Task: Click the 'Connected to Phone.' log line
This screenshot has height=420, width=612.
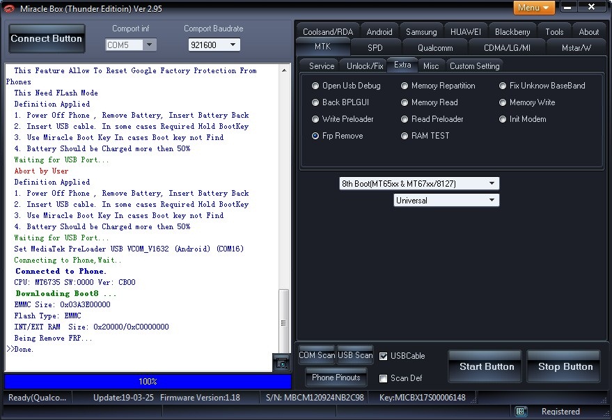Action: pyautogui.click(x=61, y=271)
